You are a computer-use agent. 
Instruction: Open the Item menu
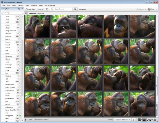27,5
